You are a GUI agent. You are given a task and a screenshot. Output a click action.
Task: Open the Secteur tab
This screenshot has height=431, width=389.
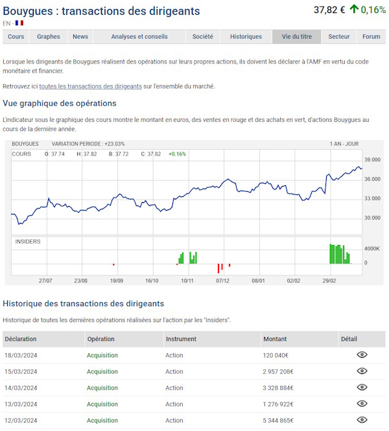(338, 36)
